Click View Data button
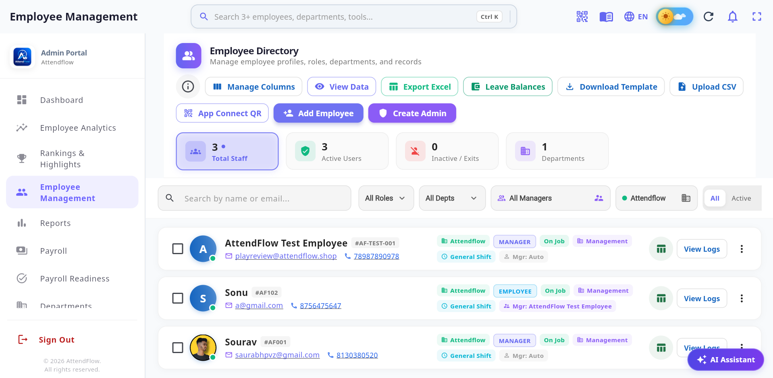773x378 pixels. click(341, 86)
